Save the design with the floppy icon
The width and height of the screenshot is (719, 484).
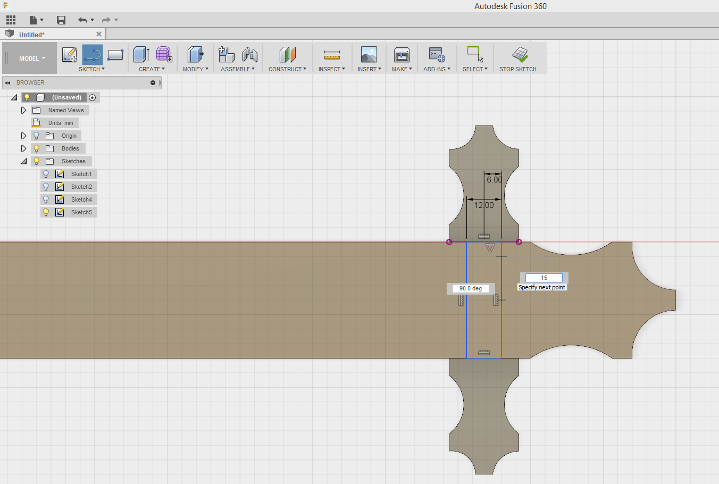coord(61,20)
